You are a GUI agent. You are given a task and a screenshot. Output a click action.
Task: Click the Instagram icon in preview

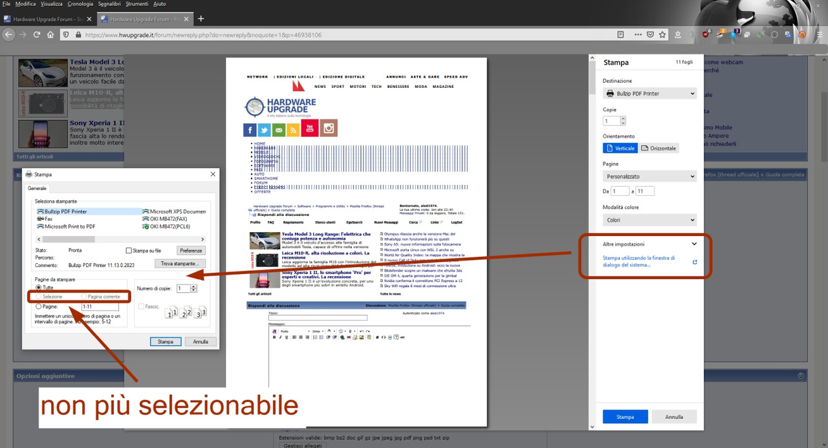(329, 127)
